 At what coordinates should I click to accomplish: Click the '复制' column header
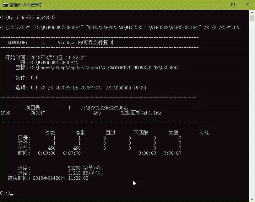coord(80,133)
